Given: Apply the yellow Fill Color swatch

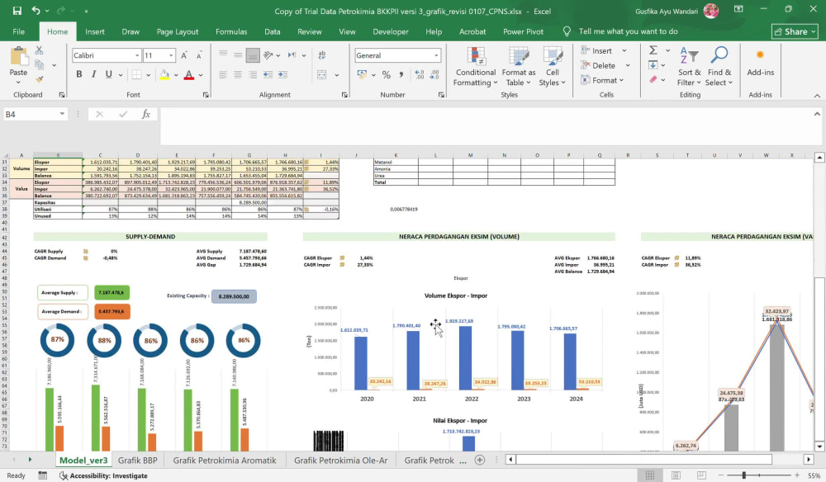Looking at the screenshot, I should click(164, 75).
